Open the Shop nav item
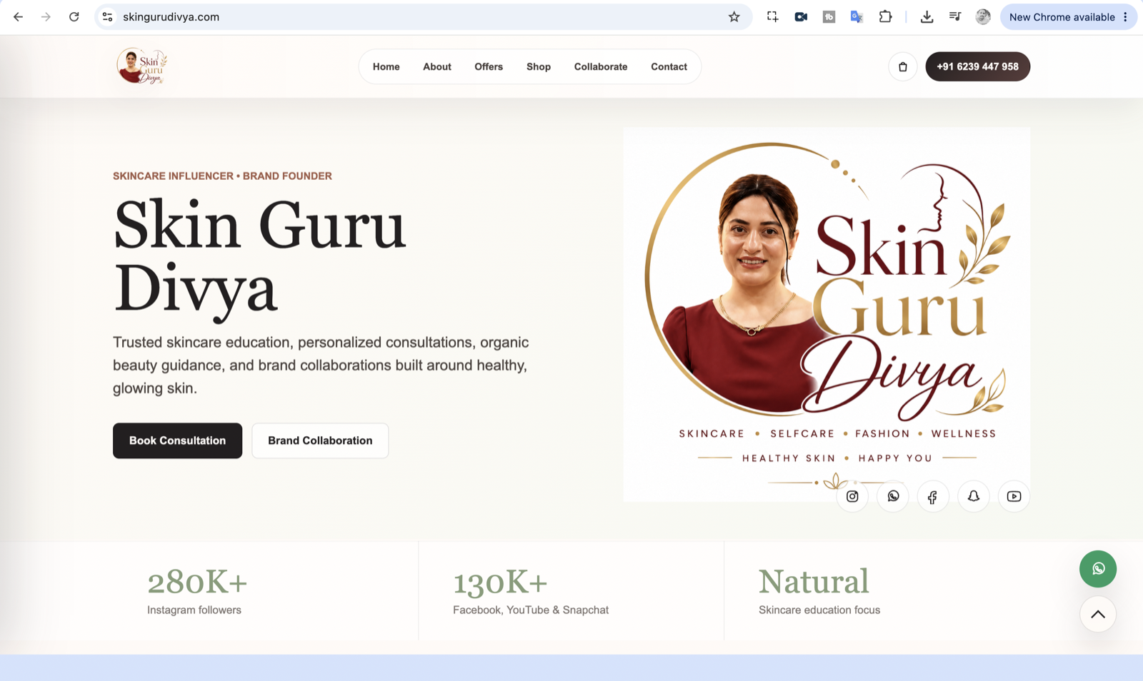The width and height of the screenshot is (1143, 681). pos(539,66)
